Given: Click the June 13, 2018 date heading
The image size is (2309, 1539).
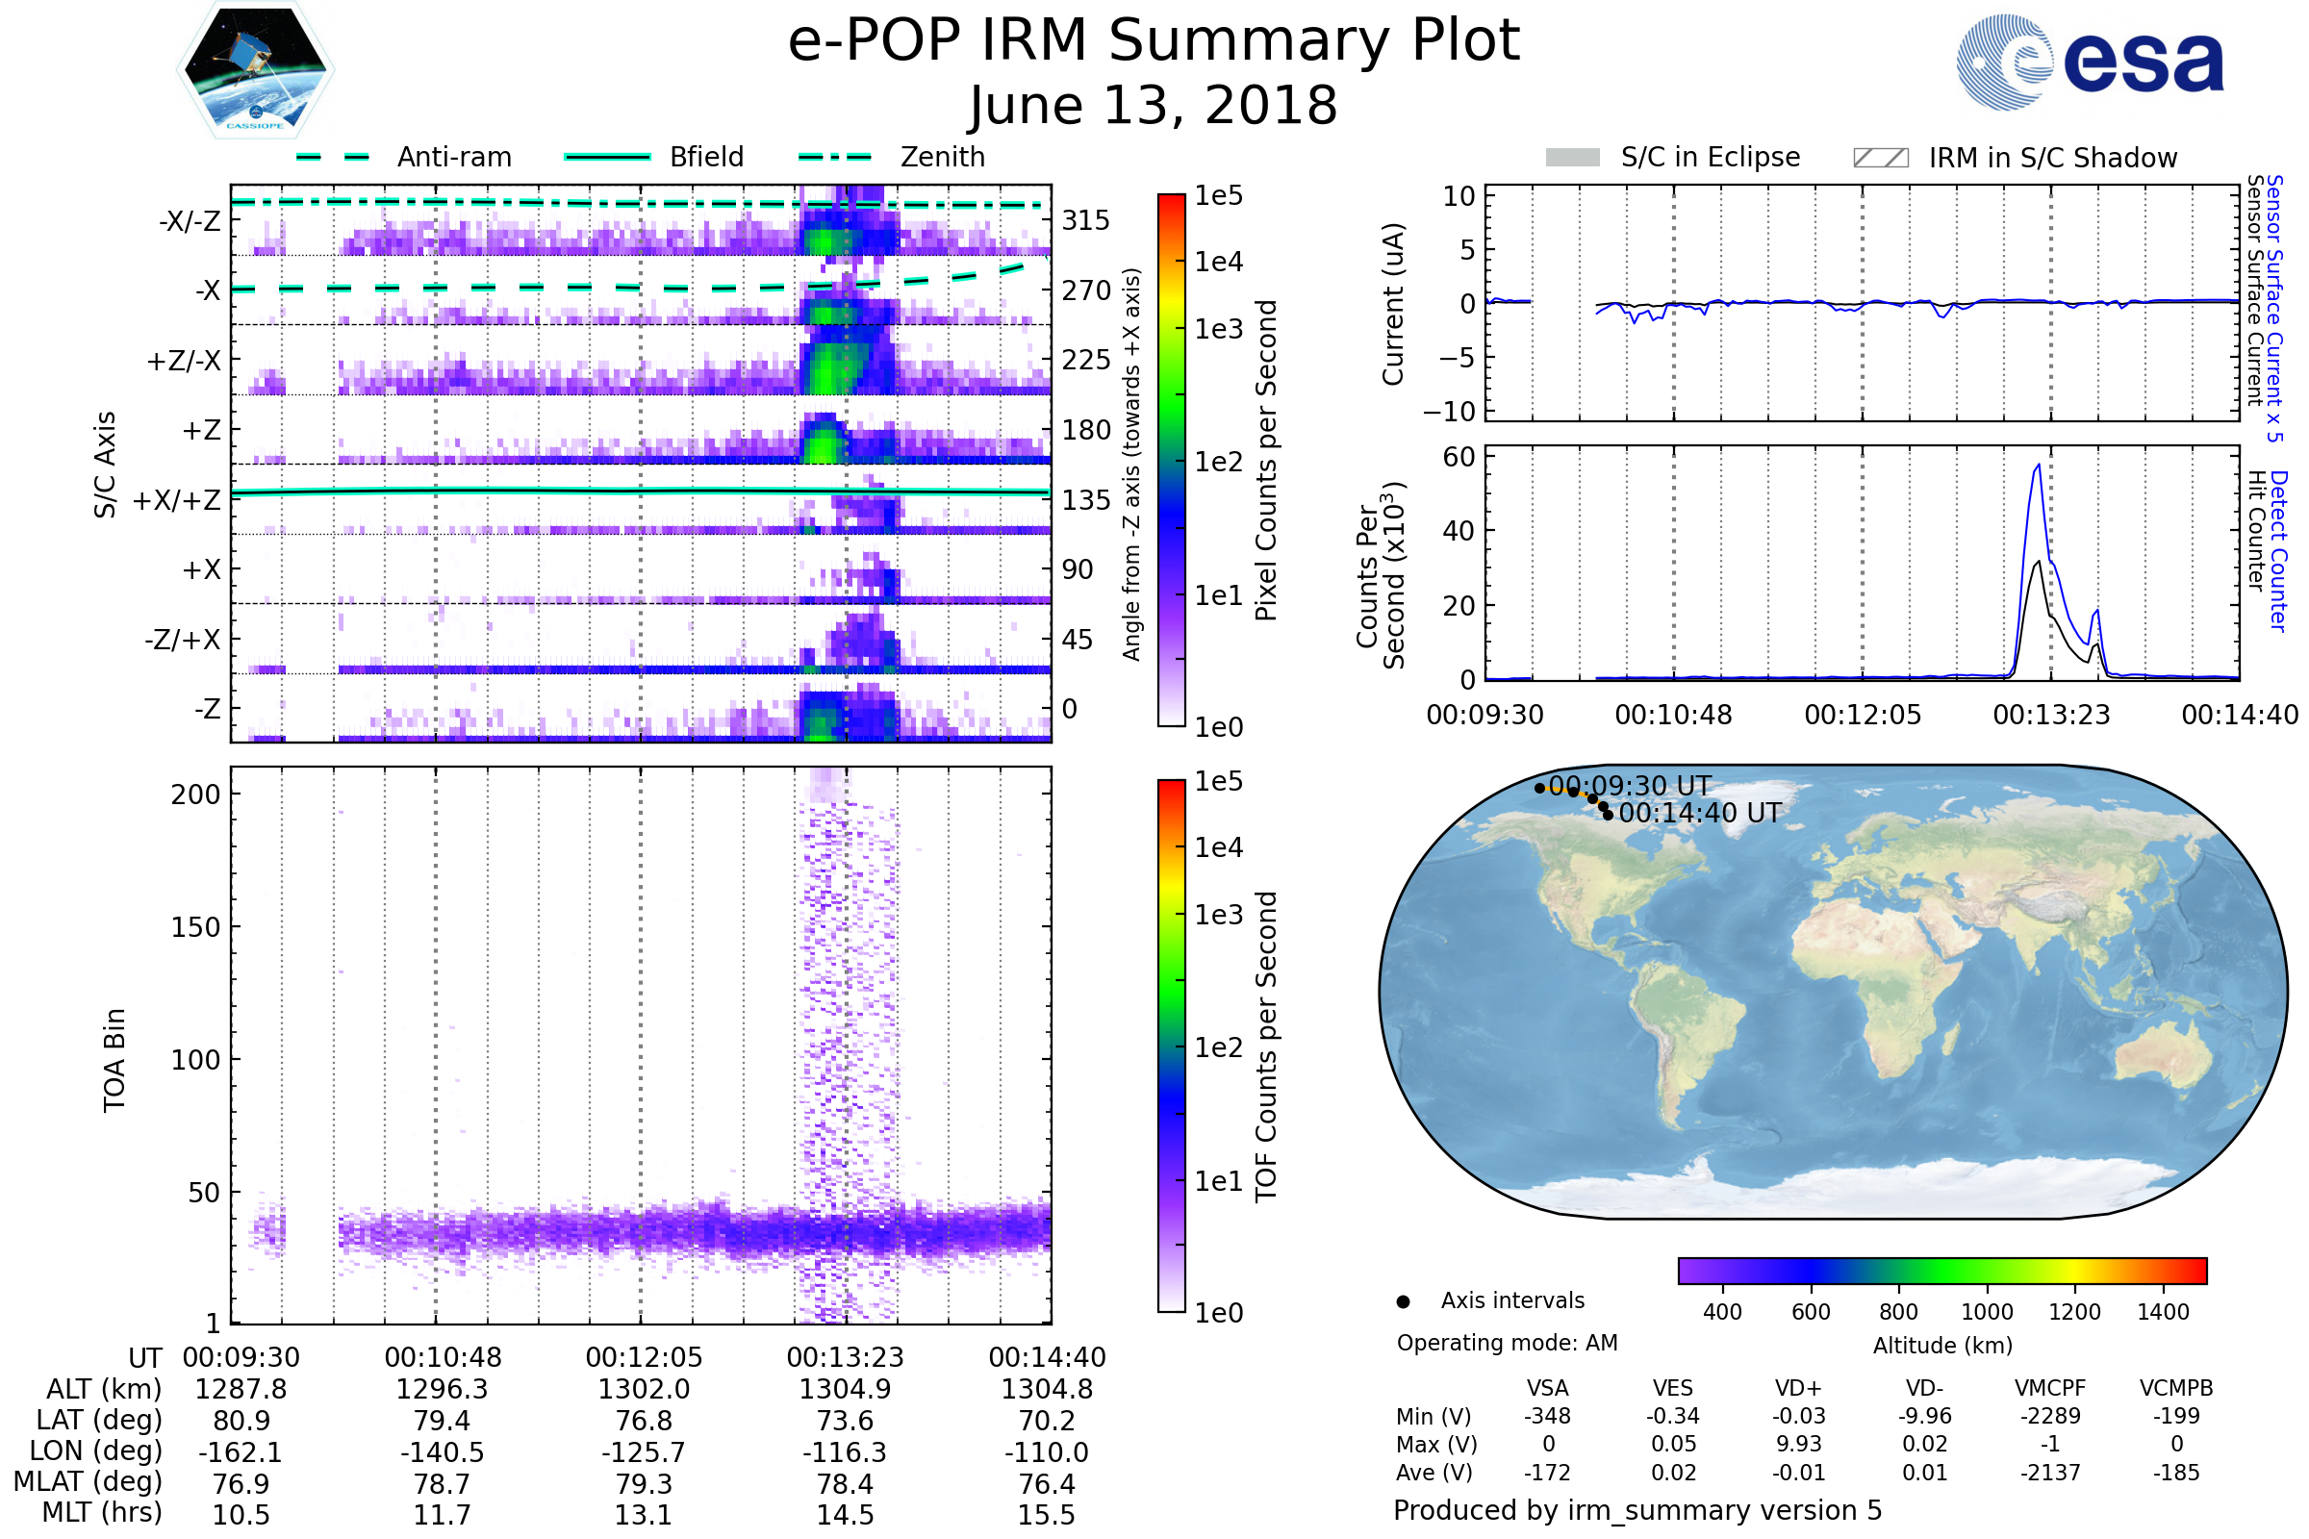Looking at the screenshot, I should (x=1153, y=105).
